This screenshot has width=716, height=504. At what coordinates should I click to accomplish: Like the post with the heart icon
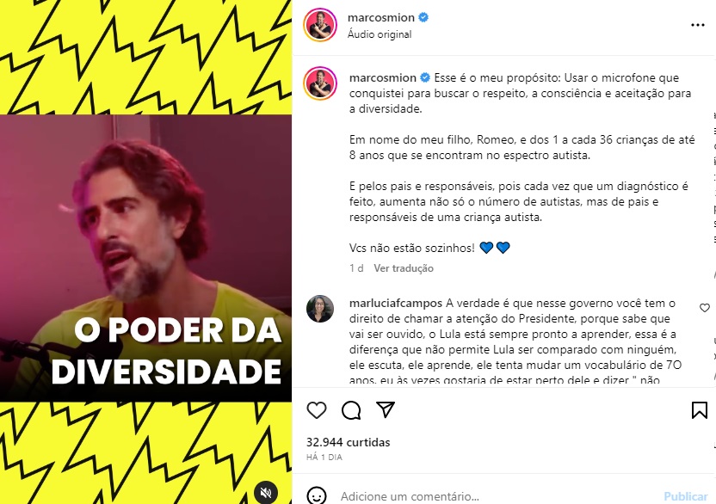(317, 410)
